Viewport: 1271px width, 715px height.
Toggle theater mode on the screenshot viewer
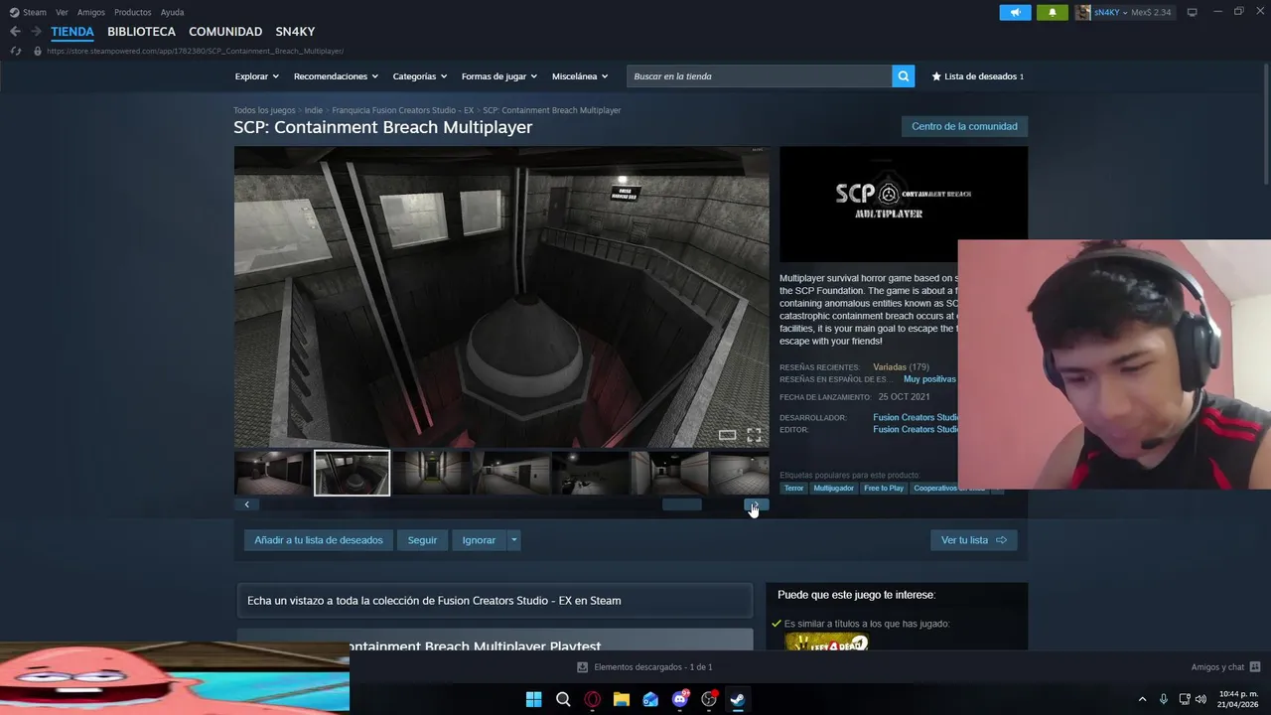728,435
